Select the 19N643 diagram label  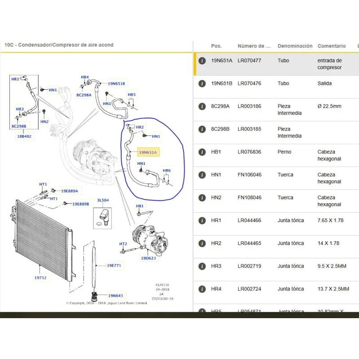115,295
